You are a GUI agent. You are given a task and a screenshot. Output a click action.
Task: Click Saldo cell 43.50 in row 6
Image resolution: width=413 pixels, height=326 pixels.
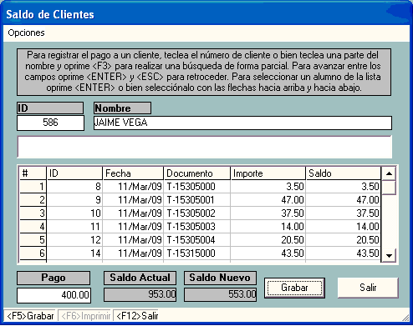click(344, 253)
